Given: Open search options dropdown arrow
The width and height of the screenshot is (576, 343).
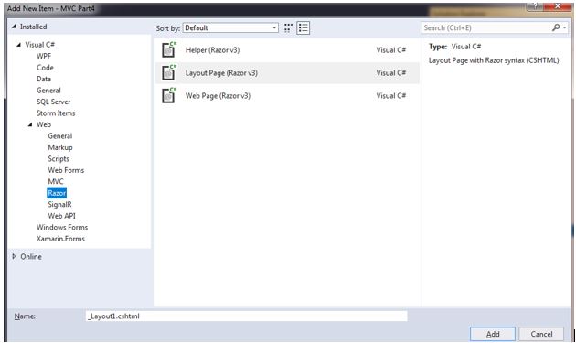Looking at the screenshot, I should 565,27.
